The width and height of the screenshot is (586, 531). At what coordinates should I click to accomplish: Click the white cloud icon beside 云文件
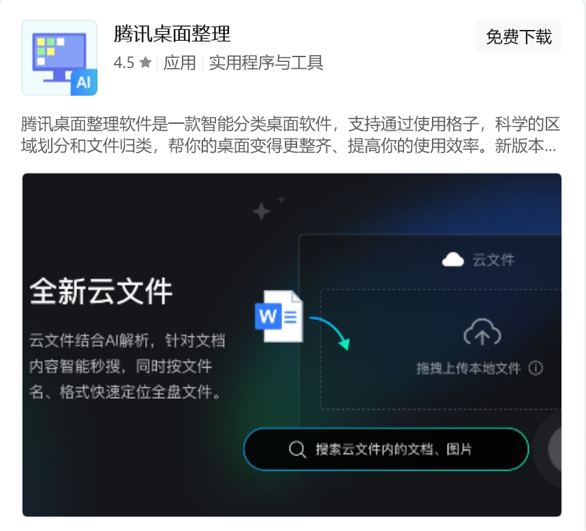[x=452, y=259]
